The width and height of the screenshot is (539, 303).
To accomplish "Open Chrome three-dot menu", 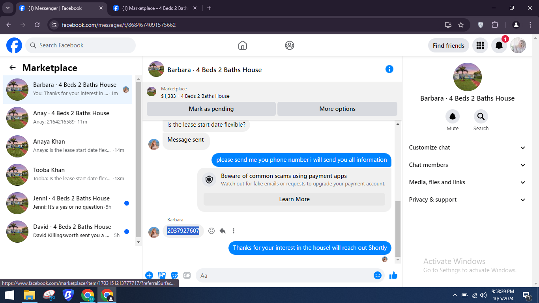I will tap(530, 25).
